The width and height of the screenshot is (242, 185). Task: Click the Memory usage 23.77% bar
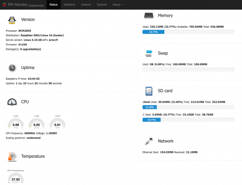[189, 32]
